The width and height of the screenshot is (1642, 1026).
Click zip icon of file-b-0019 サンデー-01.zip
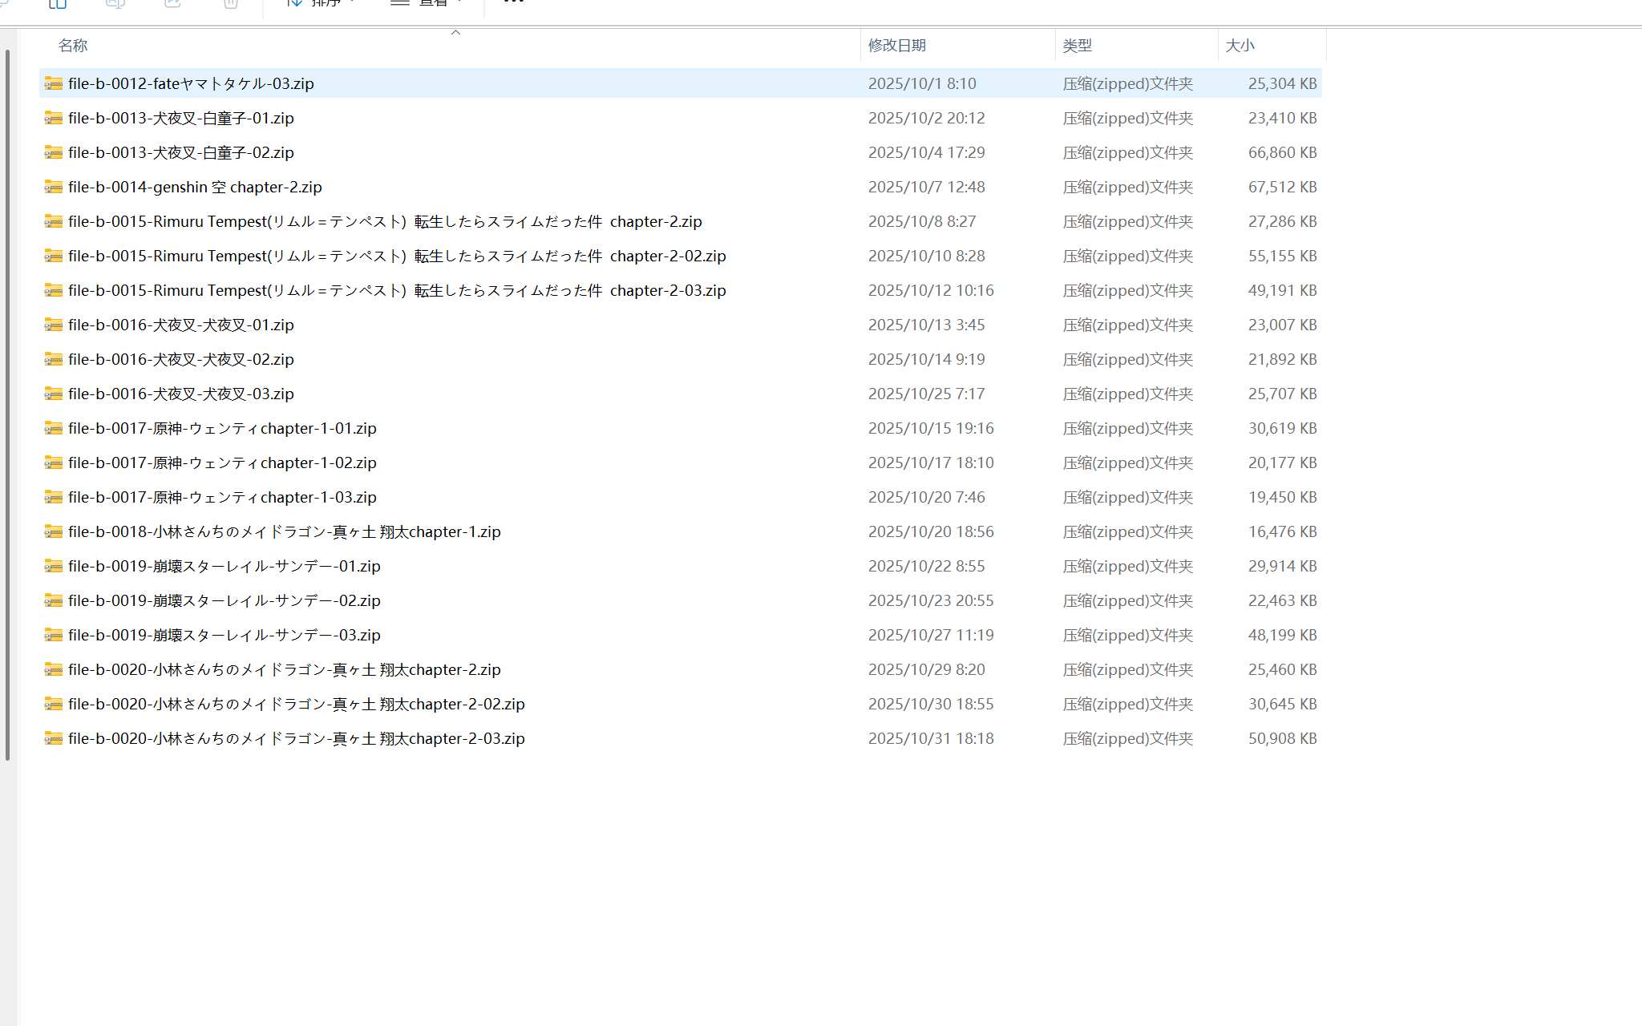pyautogui.click(x=54, y=566)
